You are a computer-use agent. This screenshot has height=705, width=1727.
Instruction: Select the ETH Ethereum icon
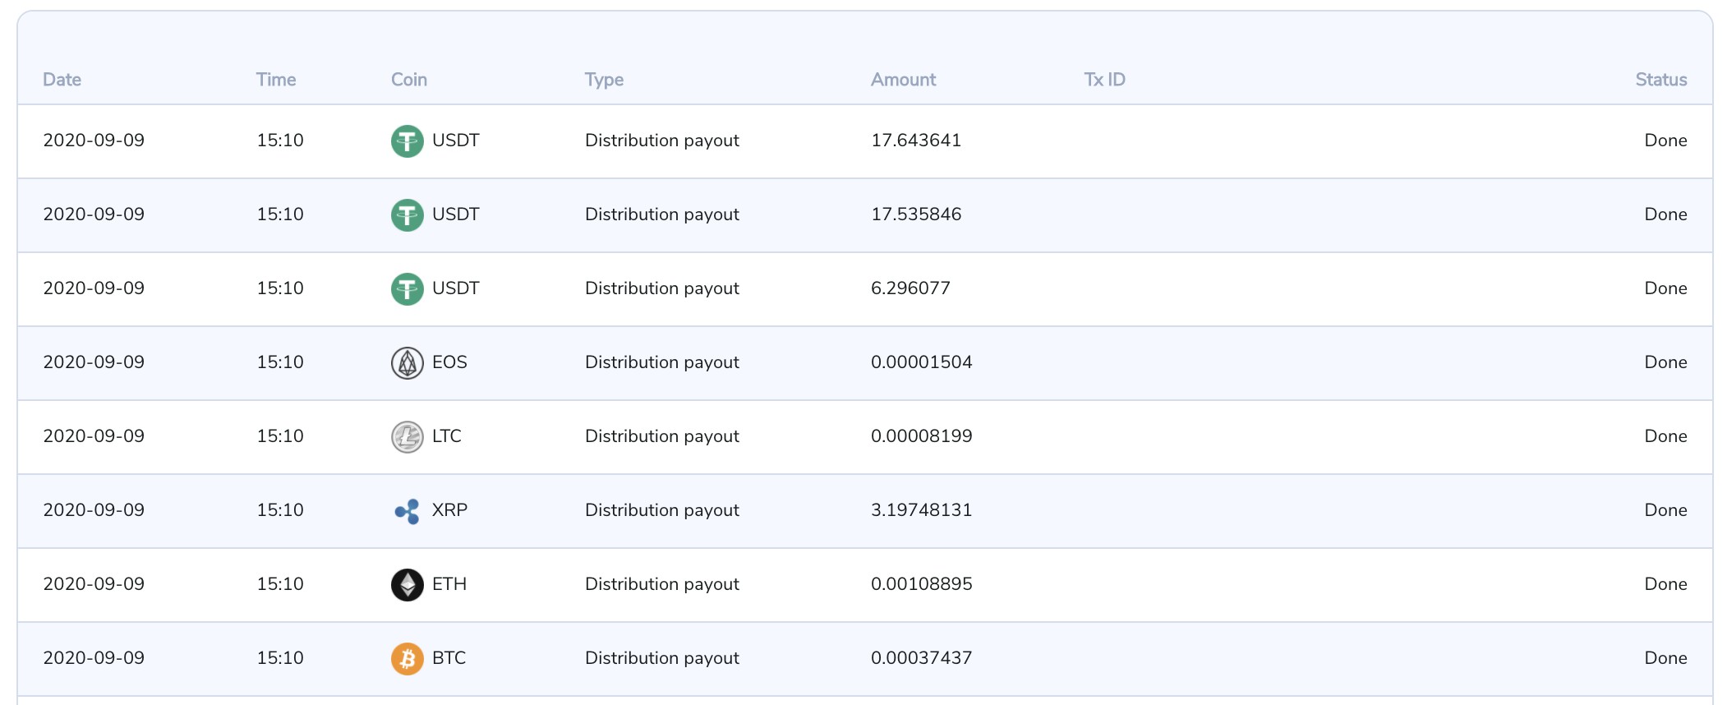pyautogui.click(x=407, y=585)
